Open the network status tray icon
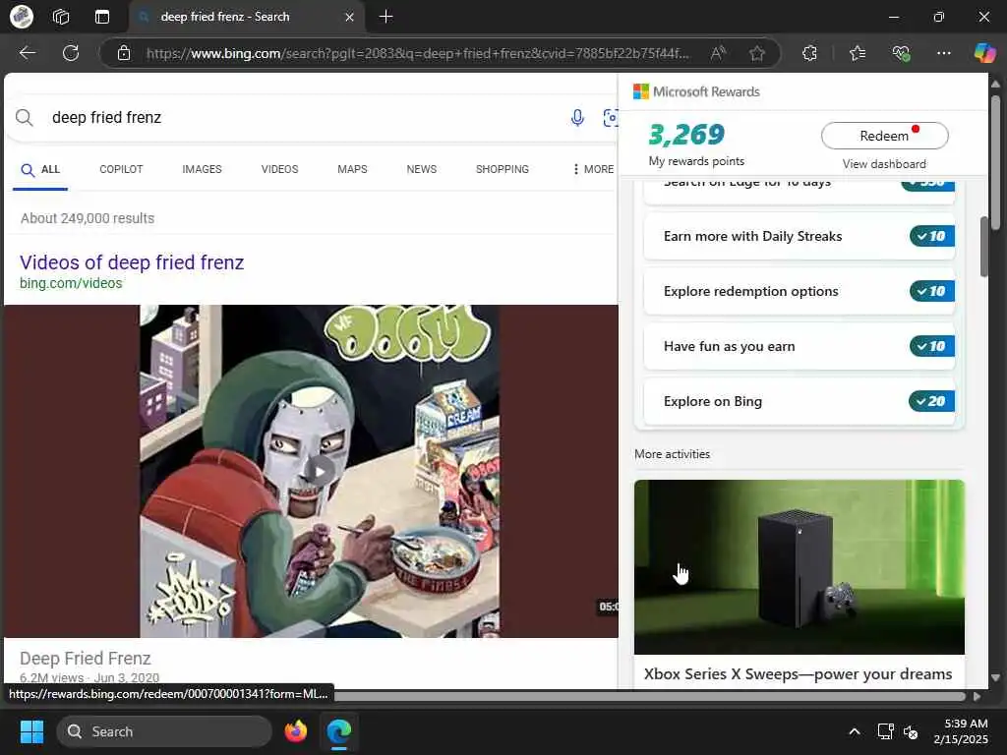The width and height of the screenshot is (1007, 755). [x=886, y=731]
